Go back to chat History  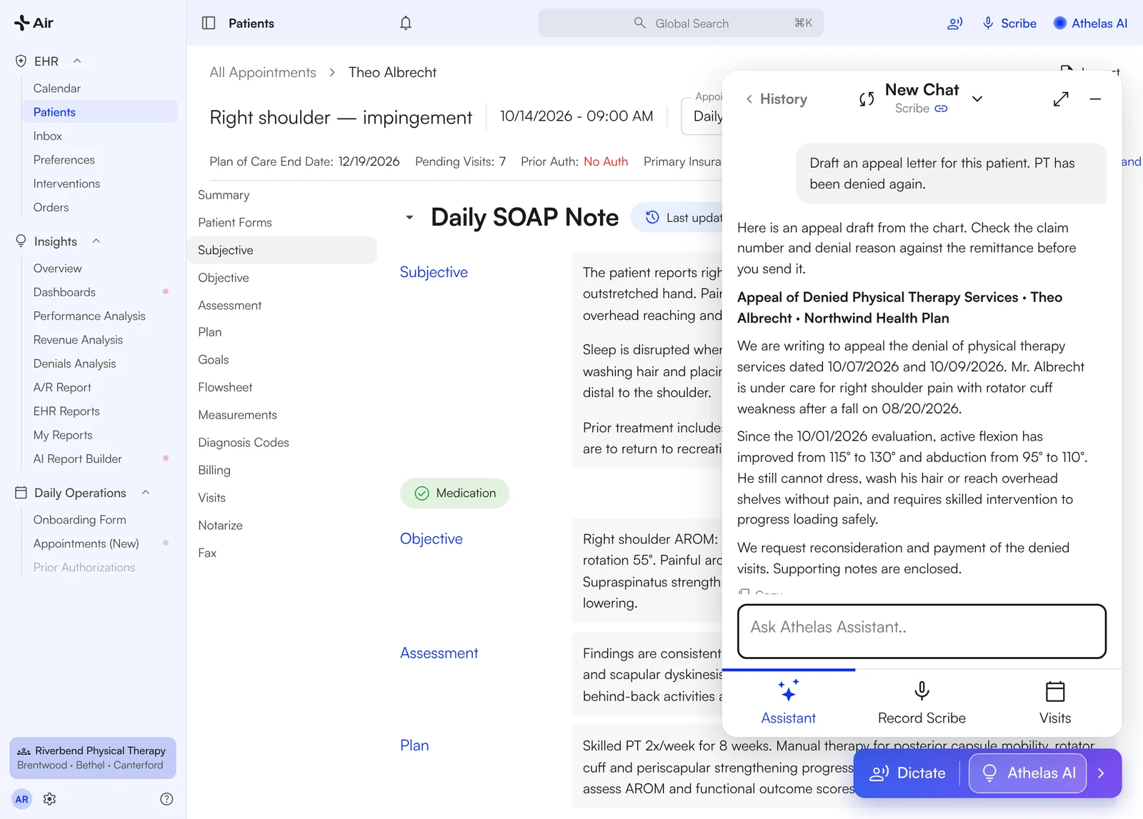click(776, 99)
